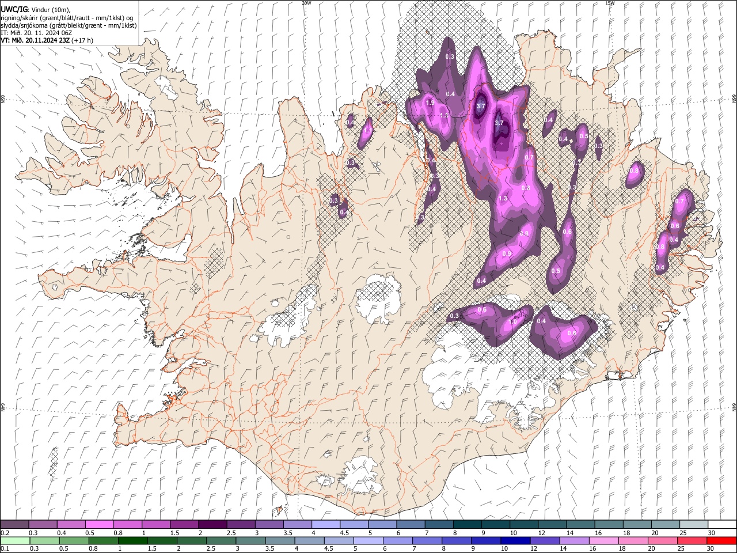Click the pale grey 25–30 swatch in upper legend
Screen dimensions: 737x553
(x=694, y=525)
